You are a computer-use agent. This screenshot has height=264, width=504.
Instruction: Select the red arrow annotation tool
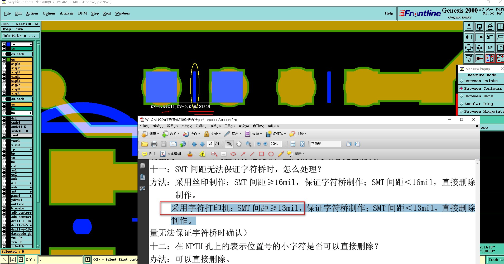243,154
